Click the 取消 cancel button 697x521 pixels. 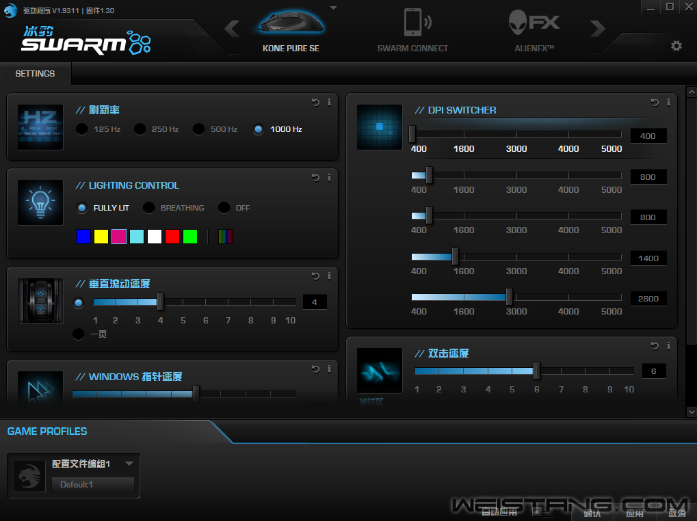(x=677, y=513)
